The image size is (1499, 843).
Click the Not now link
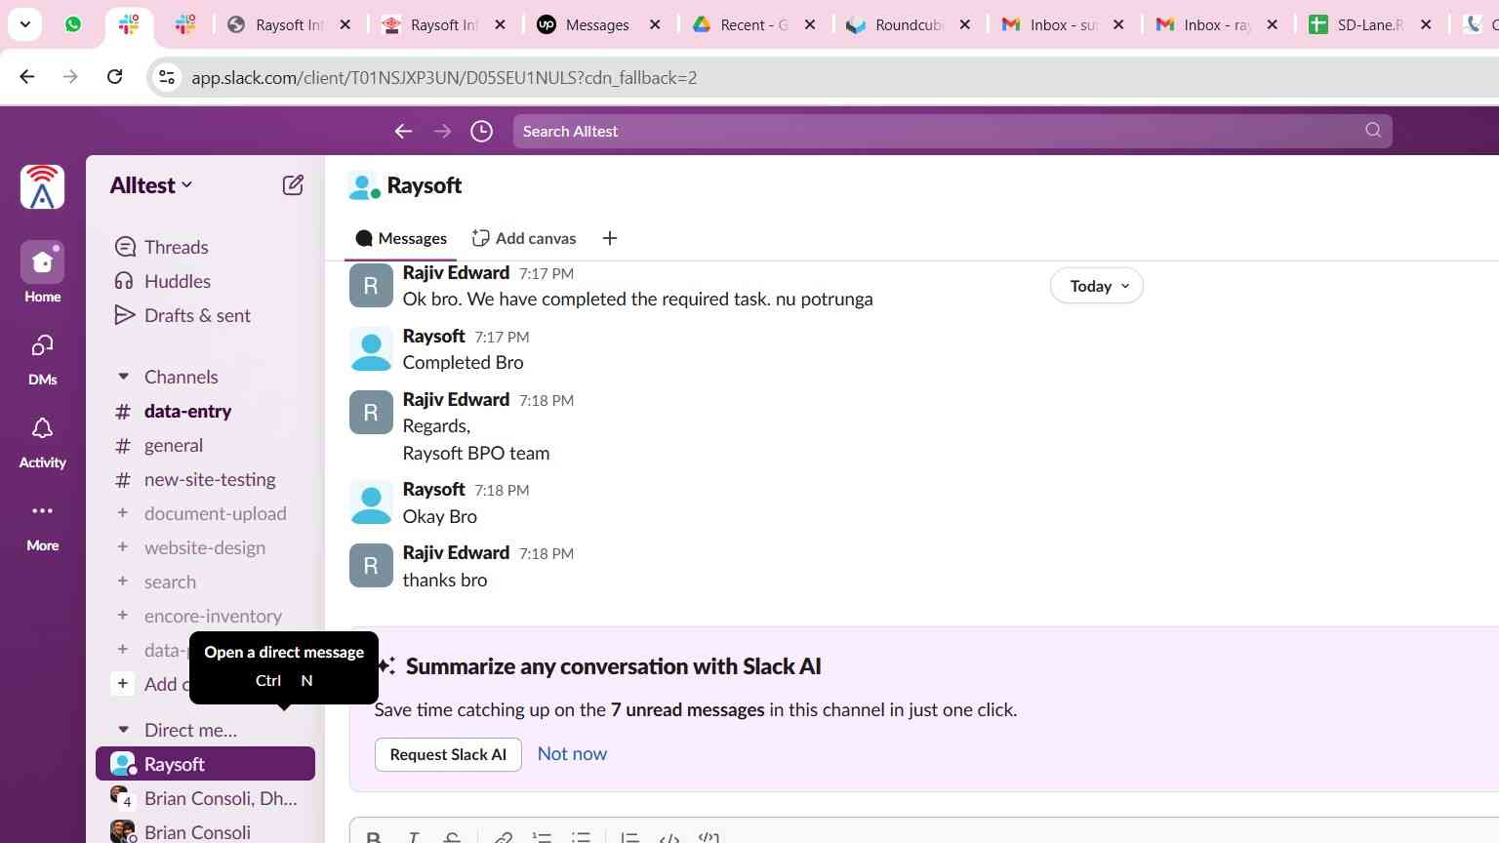click(572, 753)
